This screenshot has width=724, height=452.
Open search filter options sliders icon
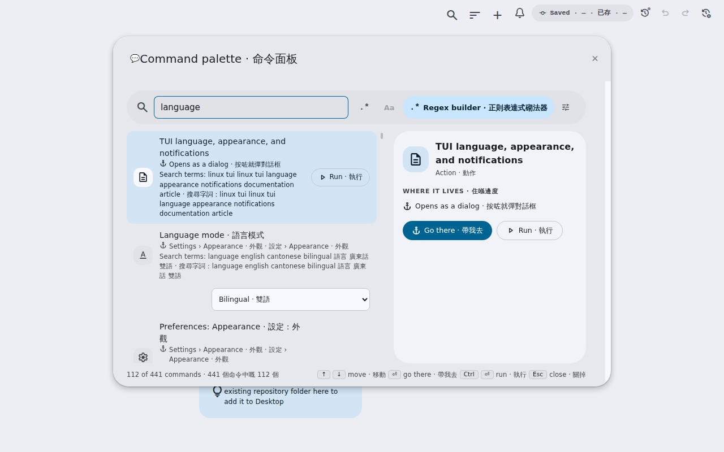click(566, 107)
